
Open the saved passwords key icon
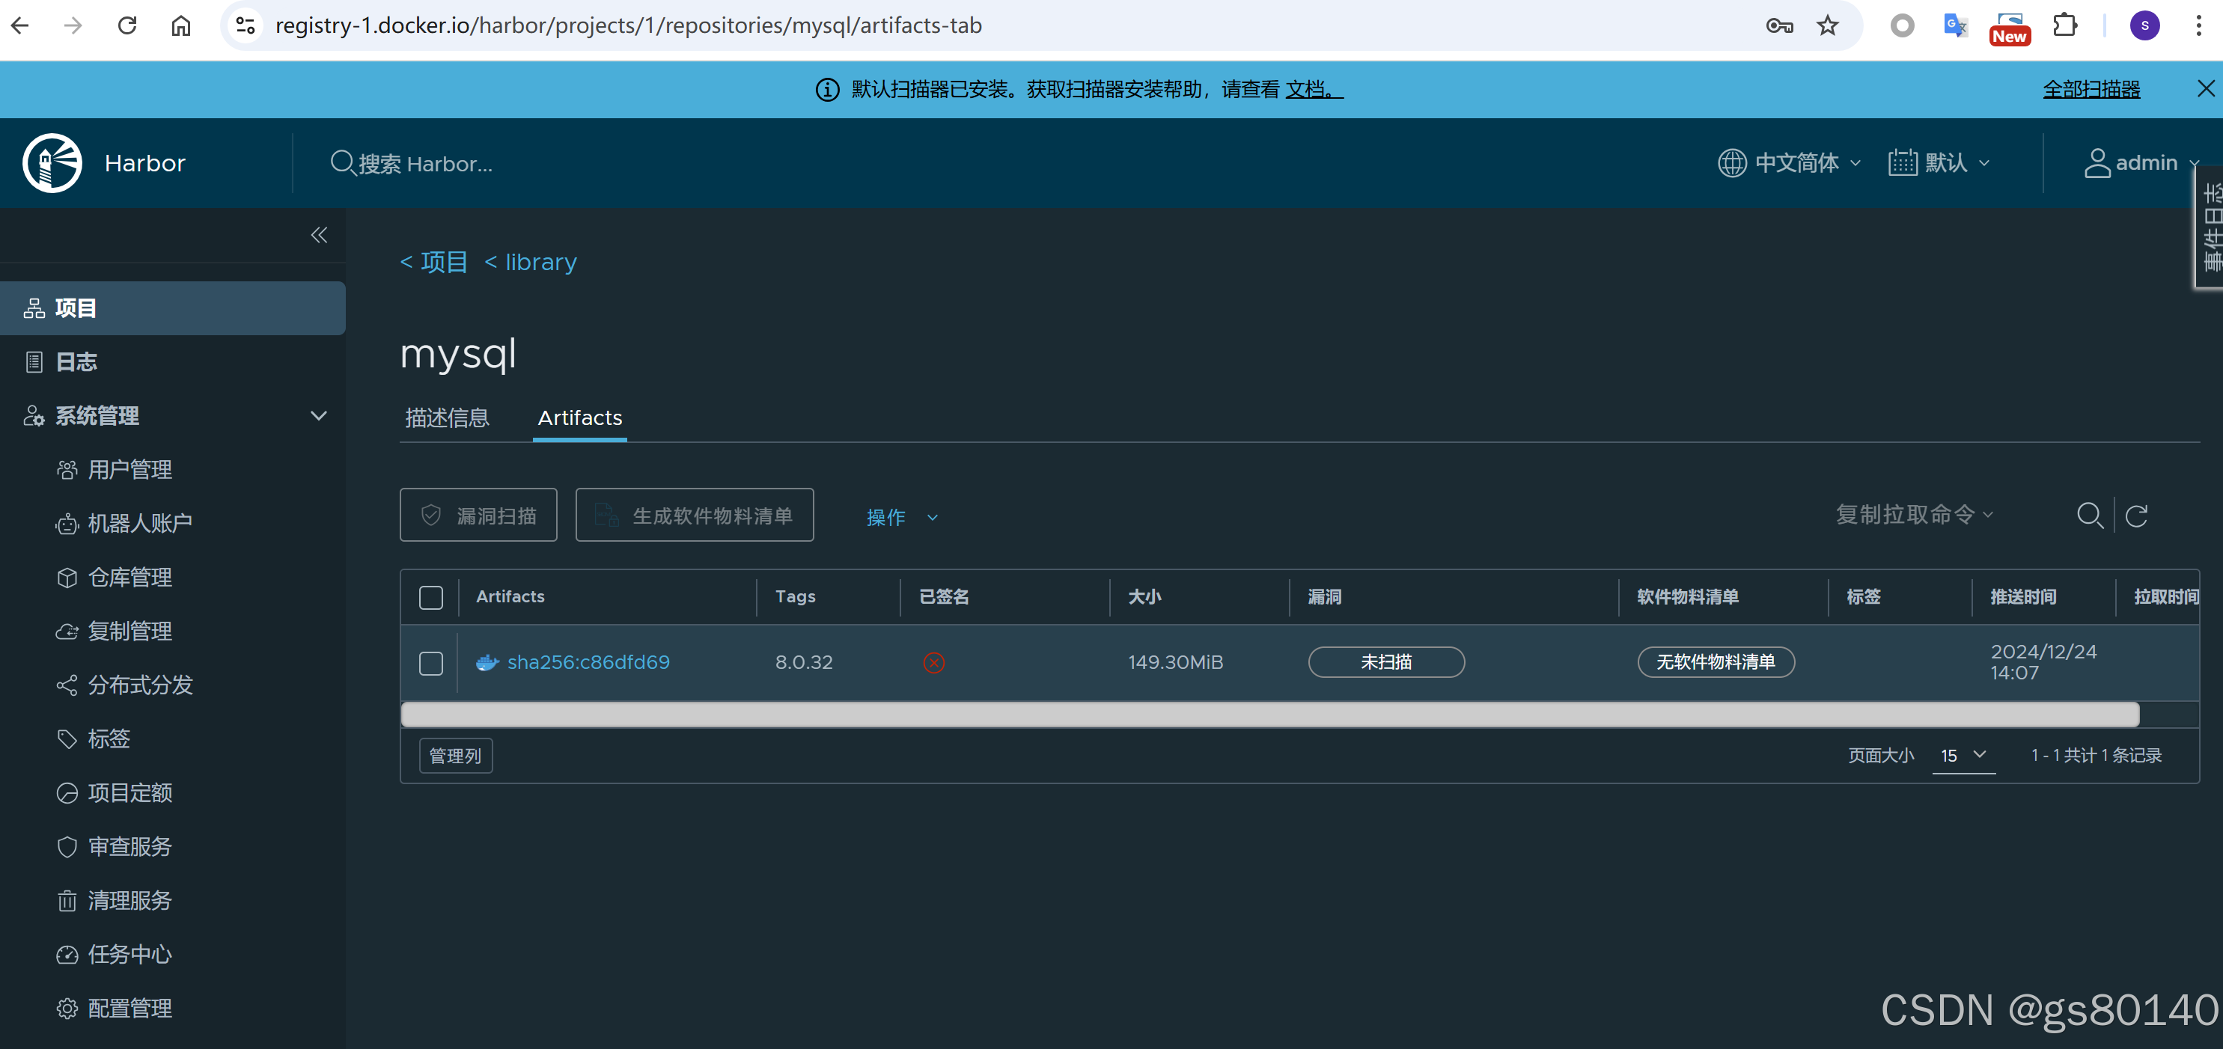click(1779, 26)
